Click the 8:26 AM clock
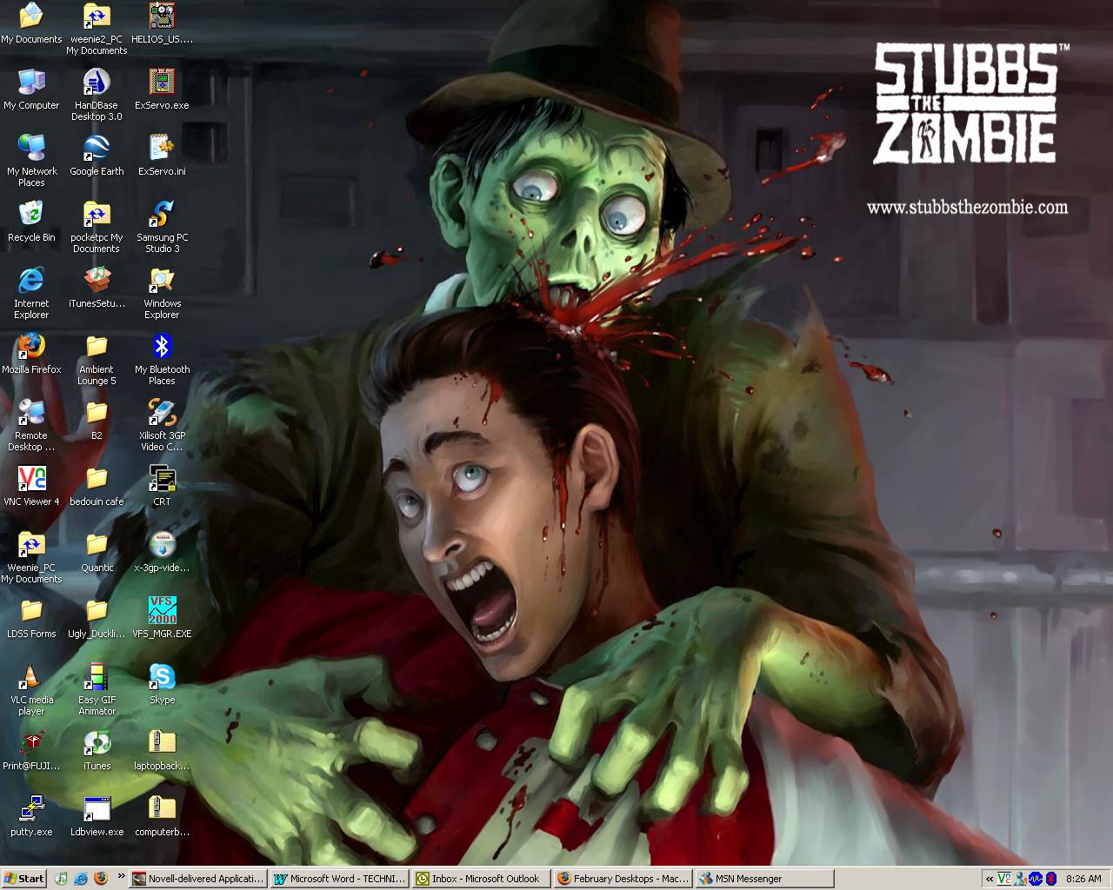The width and height of the screenshot is (1113, 890). click(x=1083, y=879)
